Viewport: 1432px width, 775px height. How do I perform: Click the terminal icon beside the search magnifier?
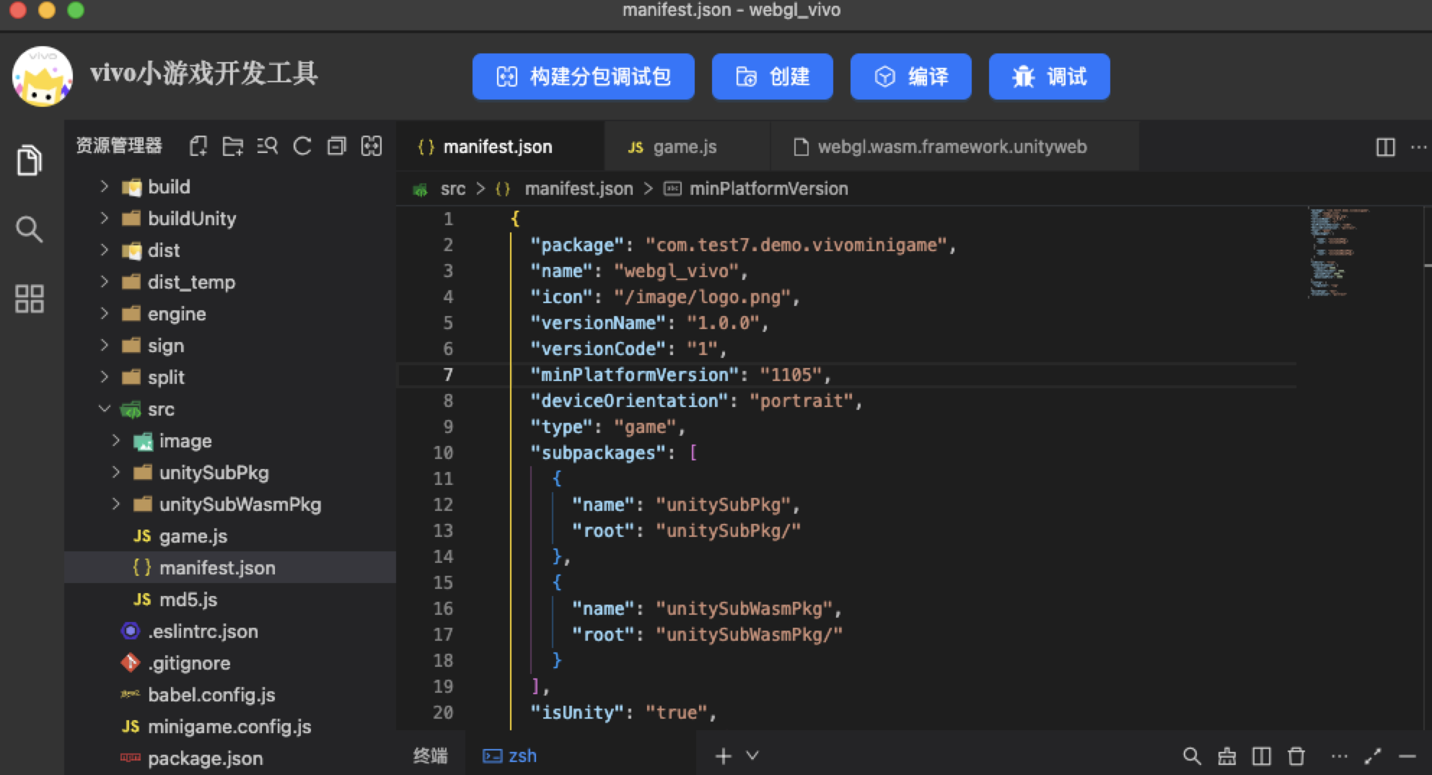coord(1226,756)
